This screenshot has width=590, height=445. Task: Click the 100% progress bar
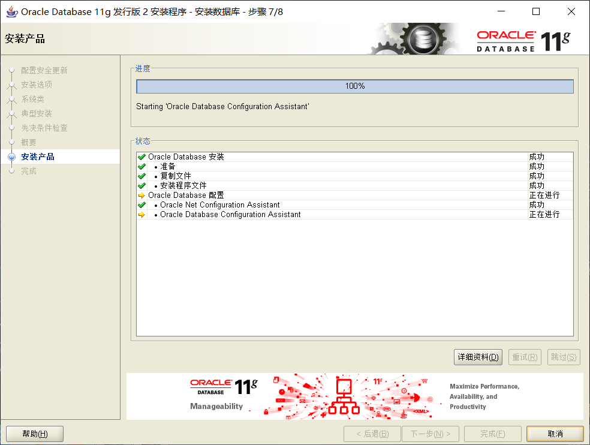tap(355, 86)
